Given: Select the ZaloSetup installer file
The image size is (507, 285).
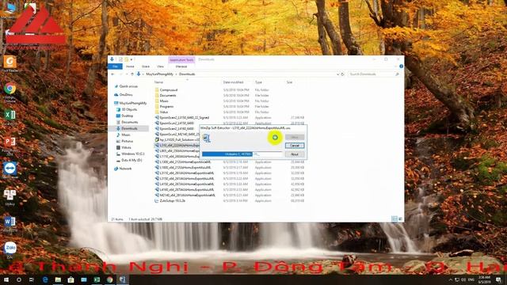Looking at the screenshot, I should (x=173, y=200).
